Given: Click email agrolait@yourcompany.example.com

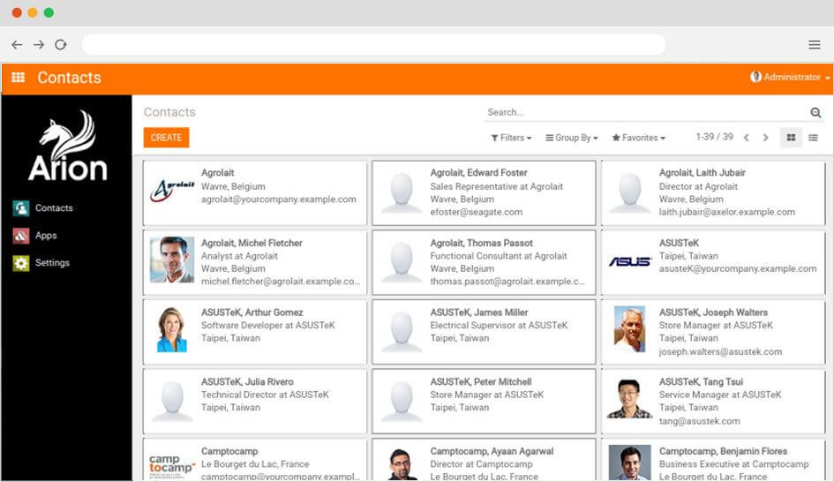Looking at the screenshot, I should click(x=278, y=200).
